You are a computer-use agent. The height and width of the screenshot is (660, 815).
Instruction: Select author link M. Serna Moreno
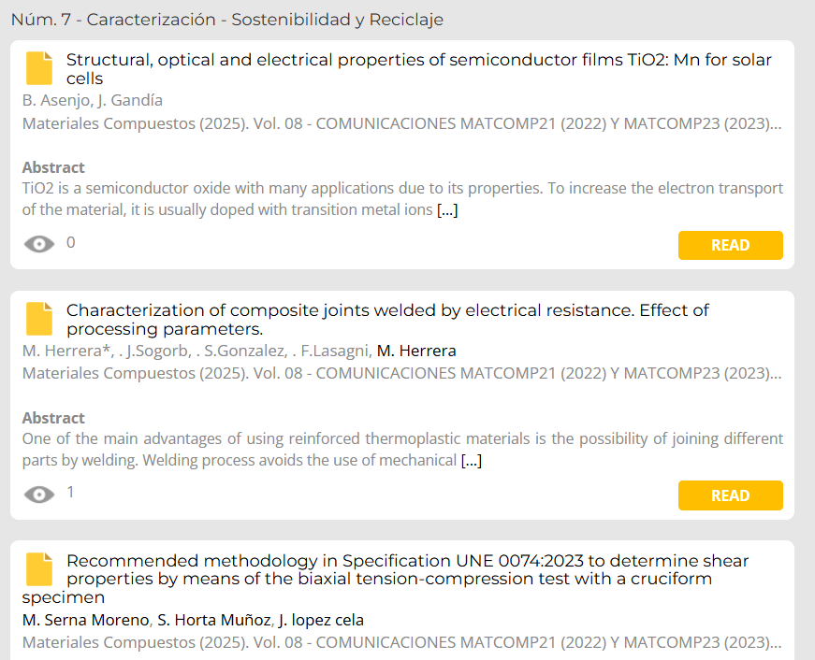[x=86, y=620]
